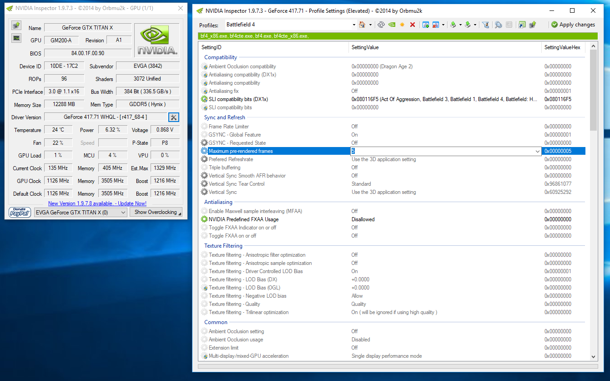
Task: Select Texture filtering - Negative LOD bias row
Action: tap(393, 296)
